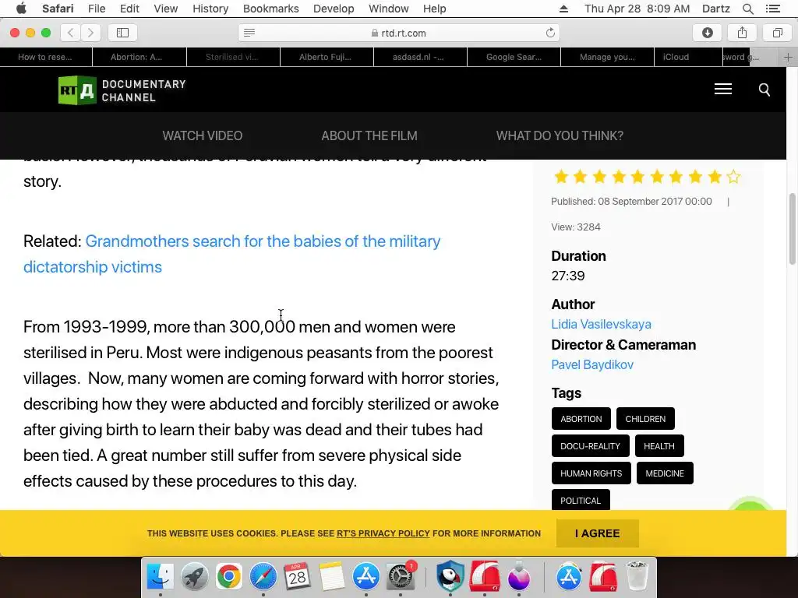Viewport: 798px width, 598px height.
Task: Add a new tab with the plus button
Action: 788,57
